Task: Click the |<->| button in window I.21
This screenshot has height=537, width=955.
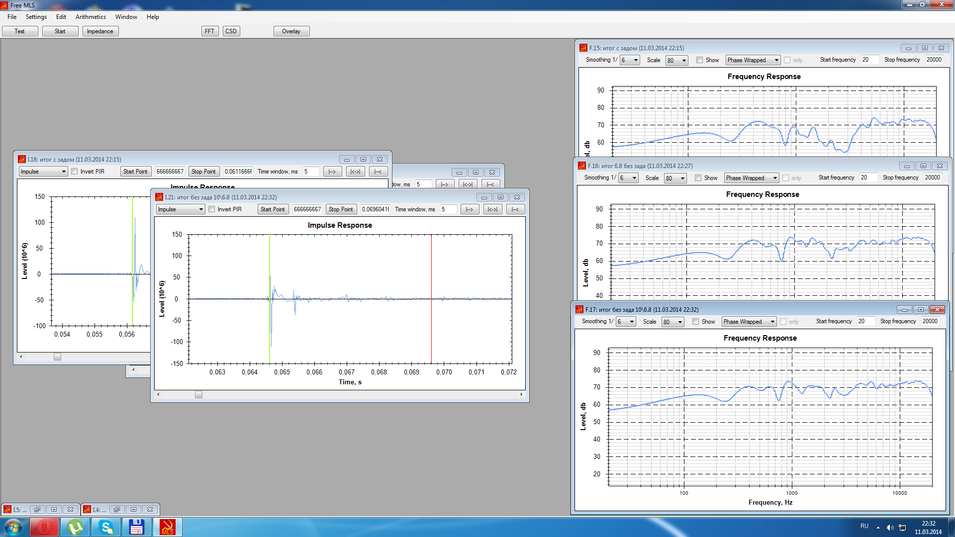Action: coord(492,209)
